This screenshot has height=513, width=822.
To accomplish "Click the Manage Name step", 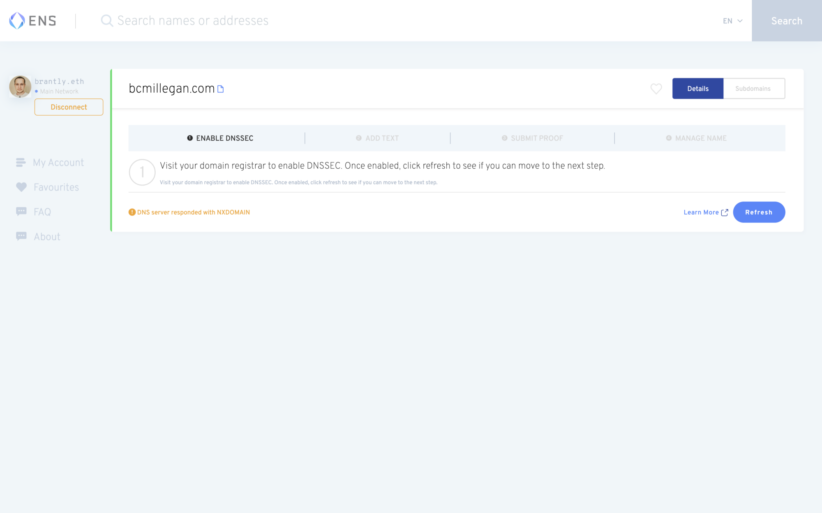I will coord(696,138).
